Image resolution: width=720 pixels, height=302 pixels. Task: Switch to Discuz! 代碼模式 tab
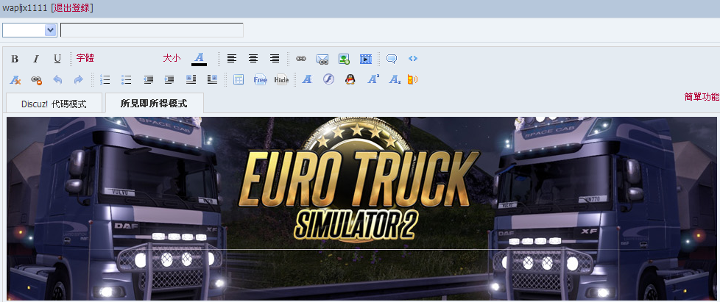pos(53,104)
